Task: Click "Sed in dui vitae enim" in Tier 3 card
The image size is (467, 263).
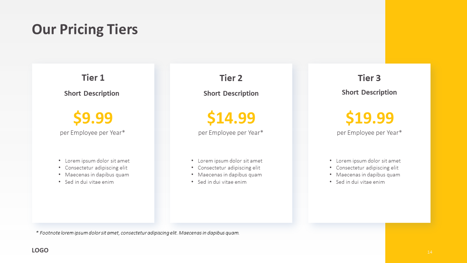Action: point(360,182)
